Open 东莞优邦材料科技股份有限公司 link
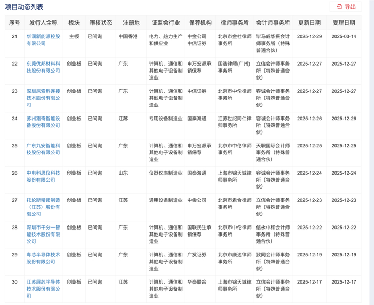374x305 pixels. point(43,67)
